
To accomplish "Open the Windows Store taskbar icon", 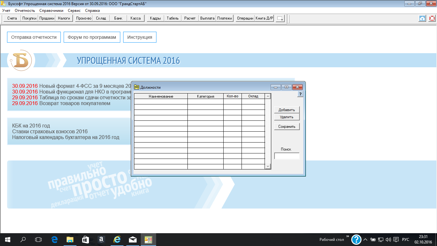I will [85, 239].
